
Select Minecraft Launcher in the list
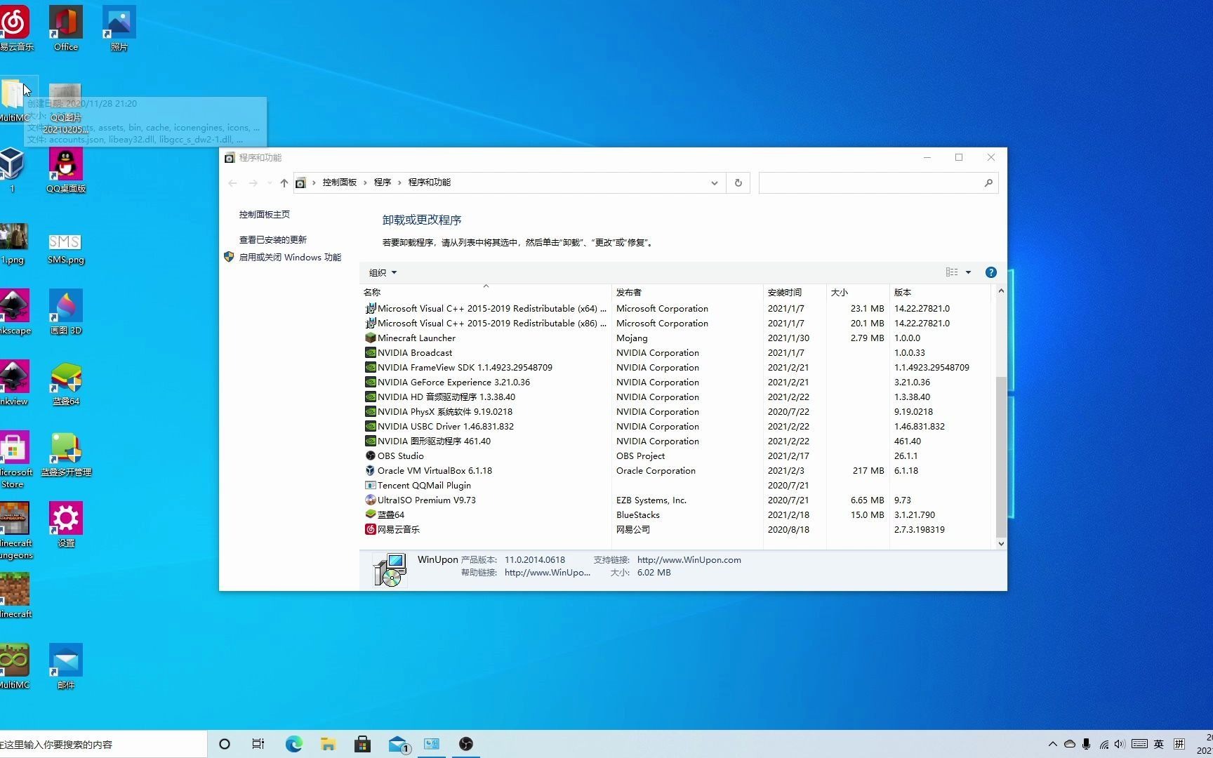coord(677,338)
